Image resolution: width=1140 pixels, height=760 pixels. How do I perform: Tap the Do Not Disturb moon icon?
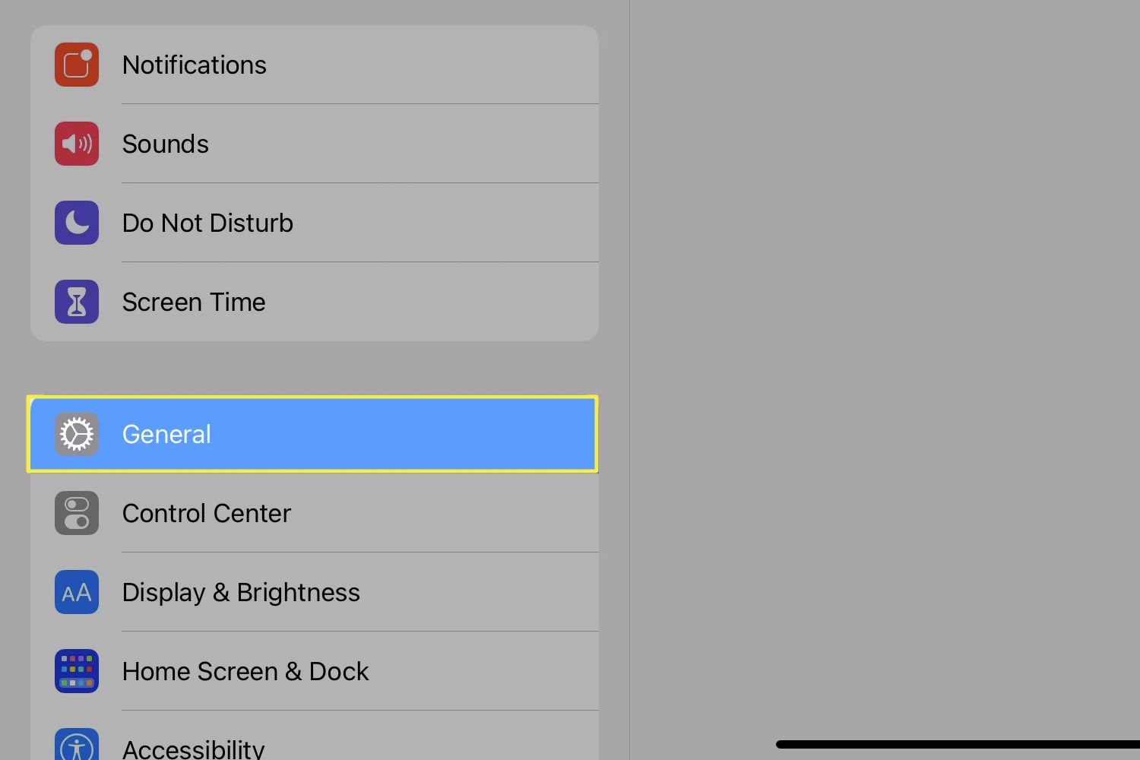coord(77,223)
